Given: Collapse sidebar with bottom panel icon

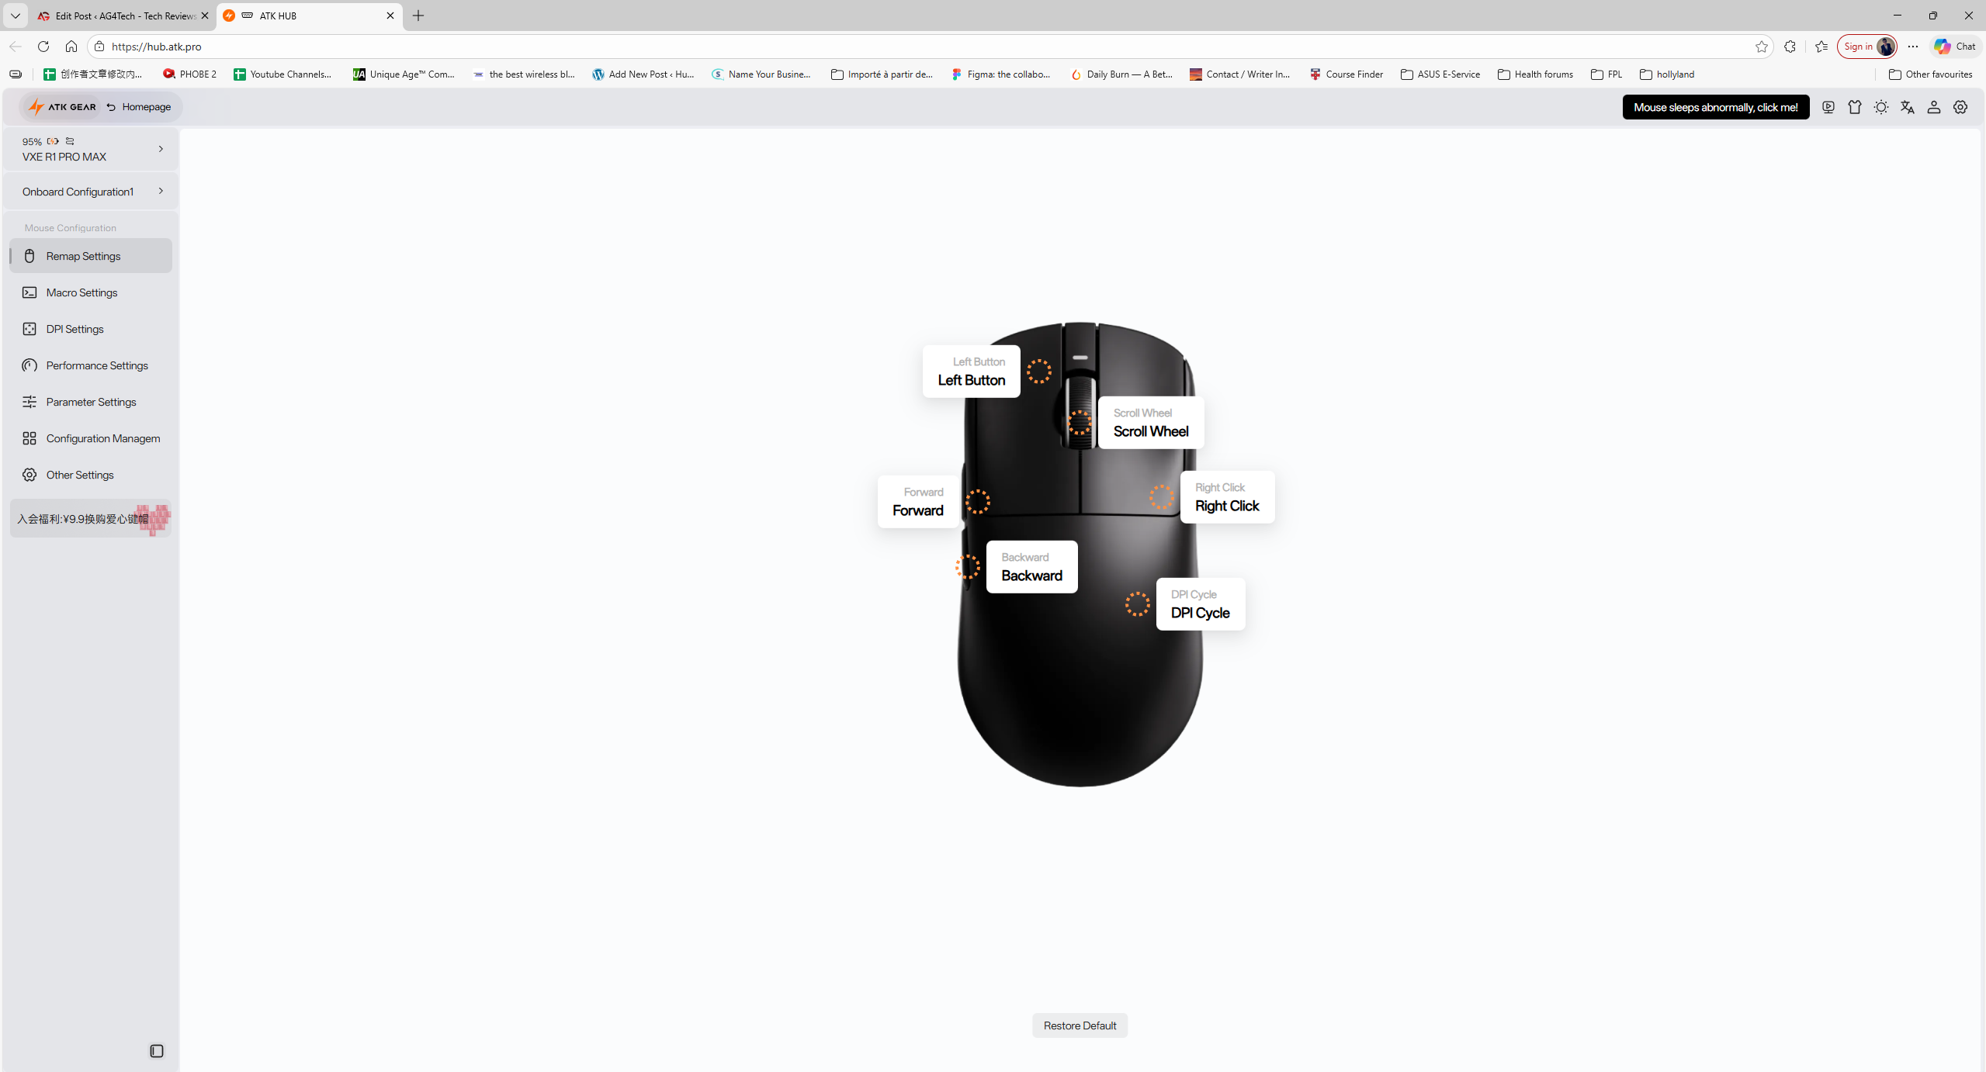Looking at the screenshot, I should pos(156,1050).
